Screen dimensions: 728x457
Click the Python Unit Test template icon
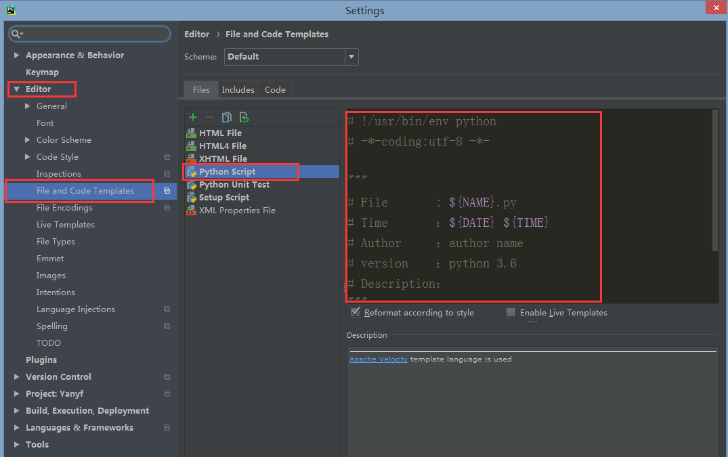tap(191, 185)
